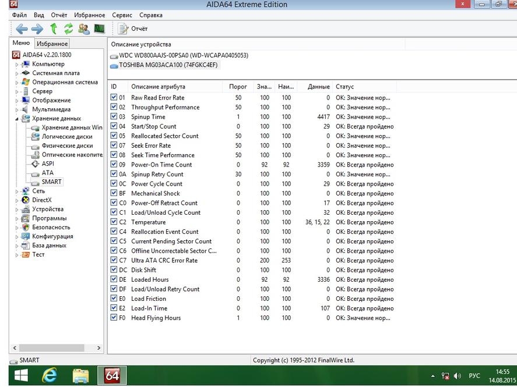Open the system monitor graph toolbar icon
This screenshot has height=387, width=517.
tap(99, 29)
